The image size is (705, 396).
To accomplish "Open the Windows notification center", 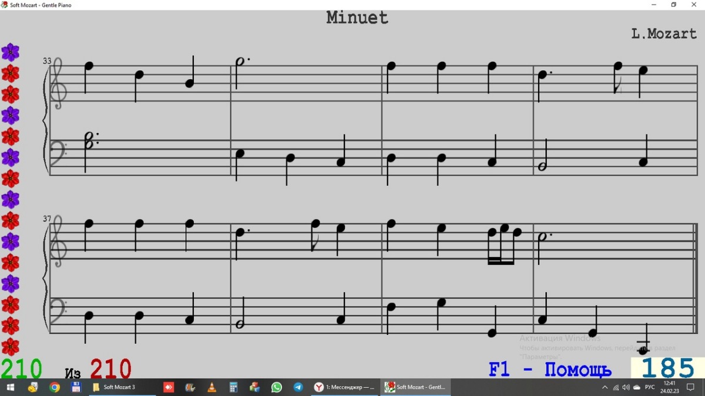I will [691, 387].
